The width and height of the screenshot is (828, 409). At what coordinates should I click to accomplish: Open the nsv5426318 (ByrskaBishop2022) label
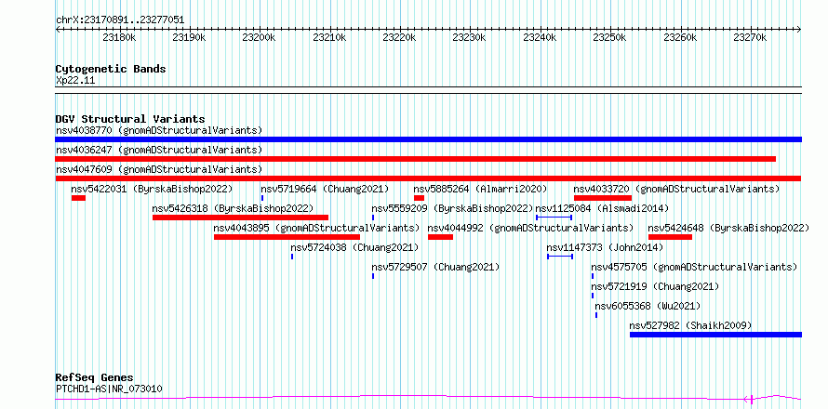click(233, 208)
